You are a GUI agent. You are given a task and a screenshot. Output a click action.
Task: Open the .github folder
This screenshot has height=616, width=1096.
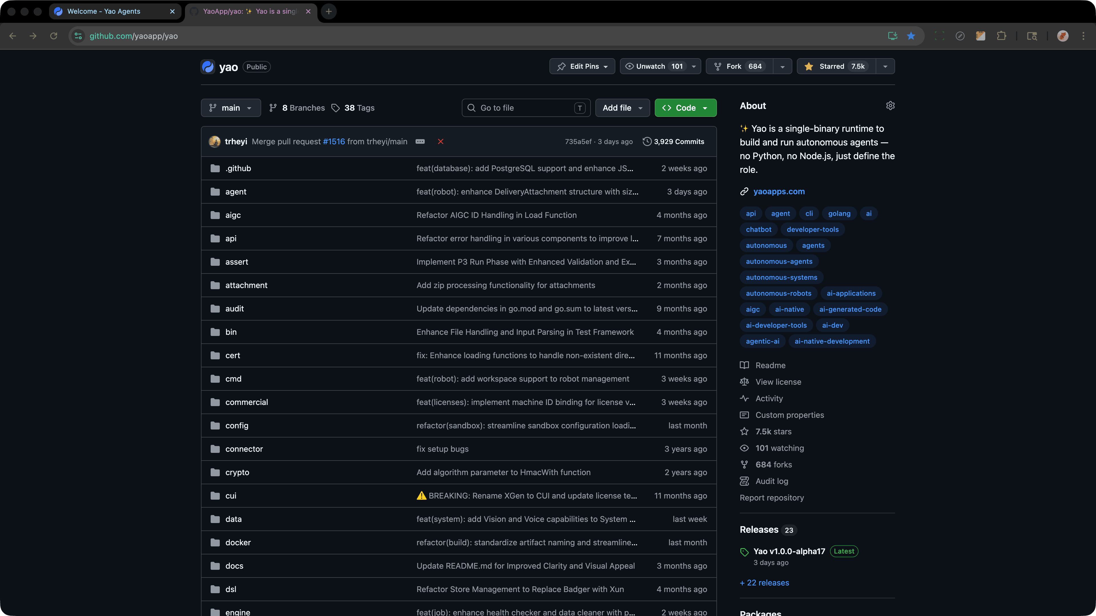pos(238,168)
